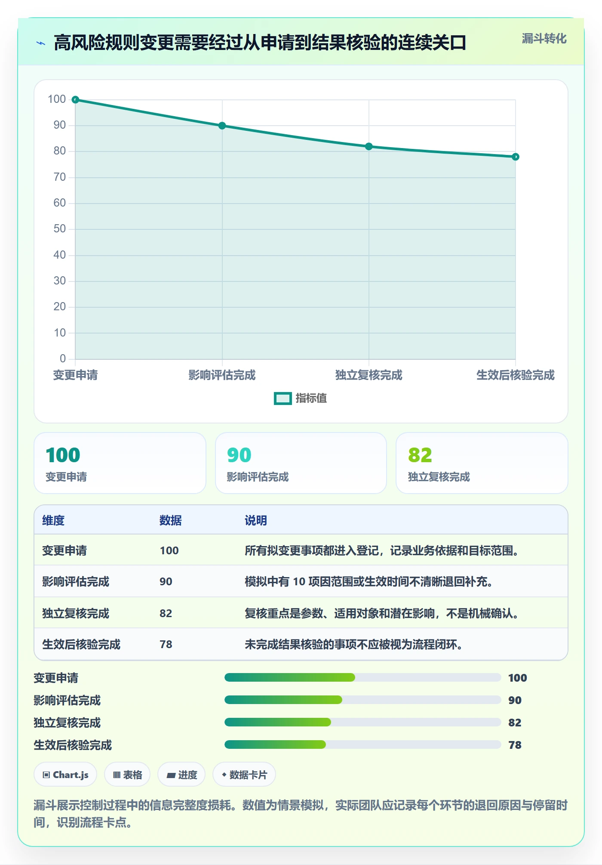Viewport: 602px width, 865px height.
Task: Select the 82 独立复核完成 data card
Action: tap(482, 463)
